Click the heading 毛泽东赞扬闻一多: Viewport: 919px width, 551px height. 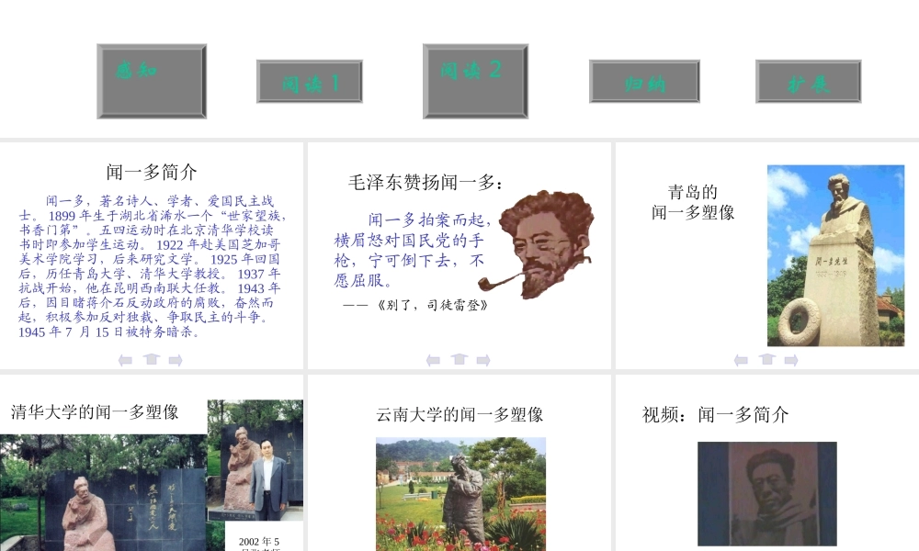(425, 183)
